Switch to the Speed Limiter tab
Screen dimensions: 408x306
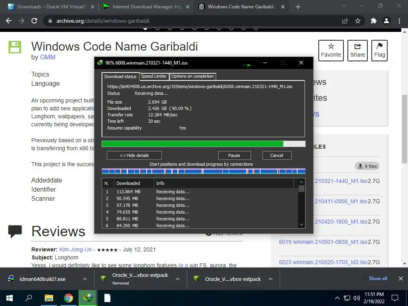click(154, 76)
